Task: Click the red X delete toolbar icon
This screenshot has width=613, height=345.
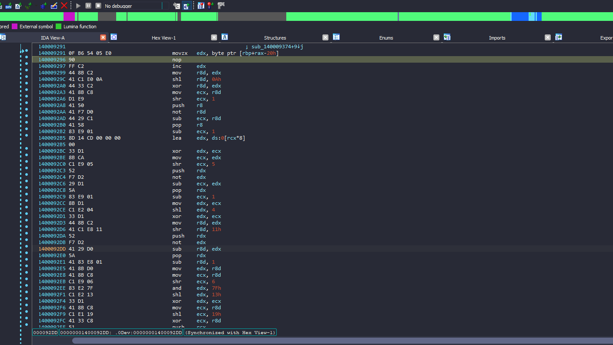Action: point(64,6)
